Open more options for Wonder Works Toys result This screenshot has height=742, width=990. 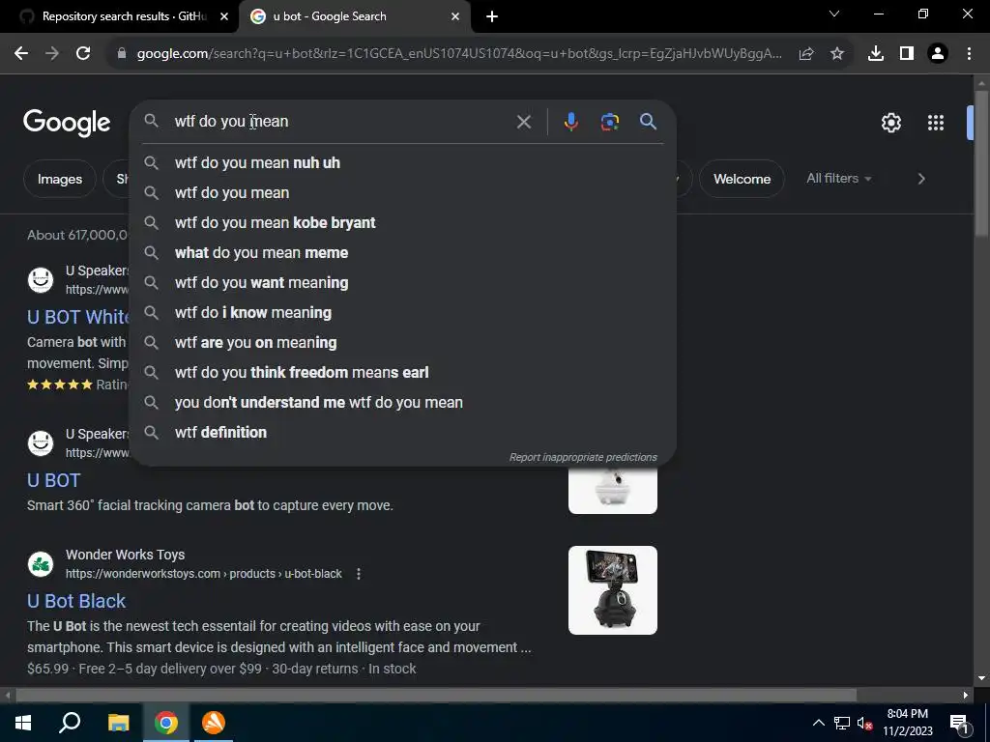click(x=359, y=574)
